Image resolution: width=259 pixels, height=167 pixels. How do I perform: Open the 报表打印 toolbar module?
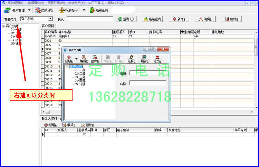[x=69, y=10]
